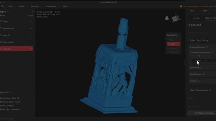Select the lamp_hybrid model row
216x121 pixels.
coord(16,42)
